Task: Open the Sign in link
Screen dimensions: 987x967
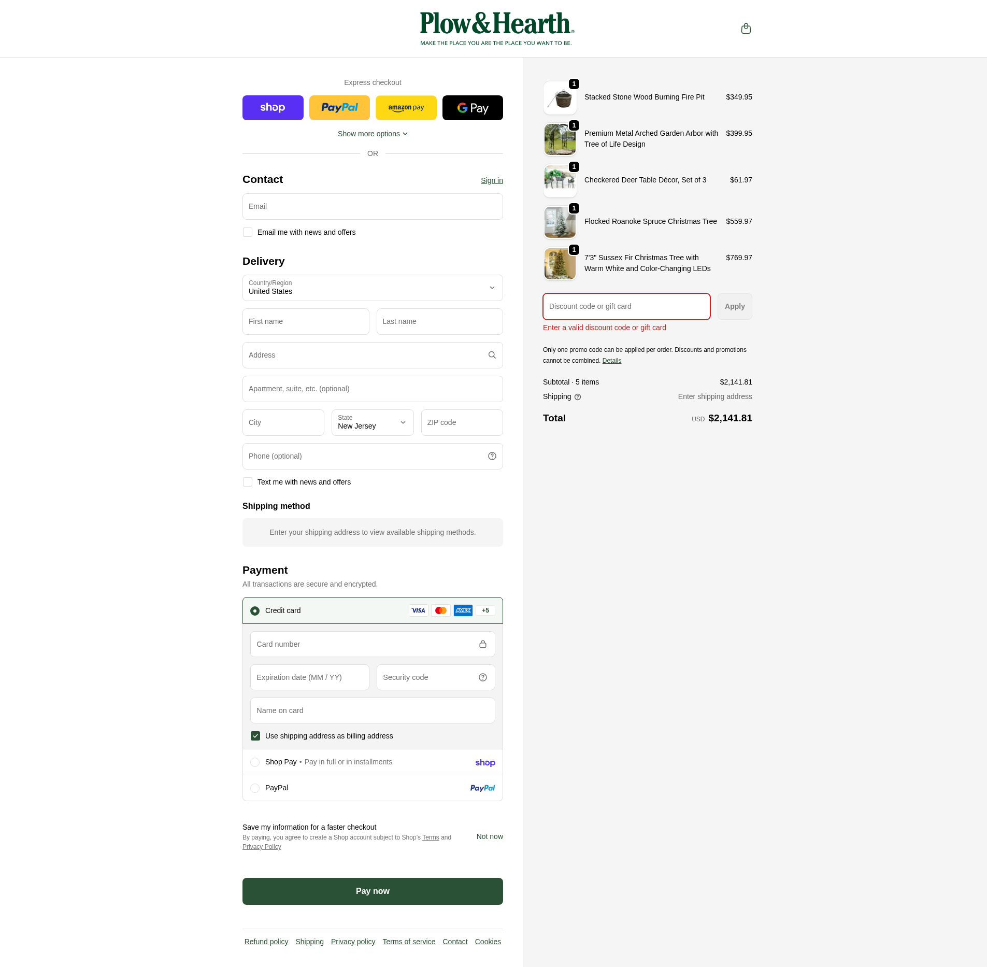Action: coord(492,180)
